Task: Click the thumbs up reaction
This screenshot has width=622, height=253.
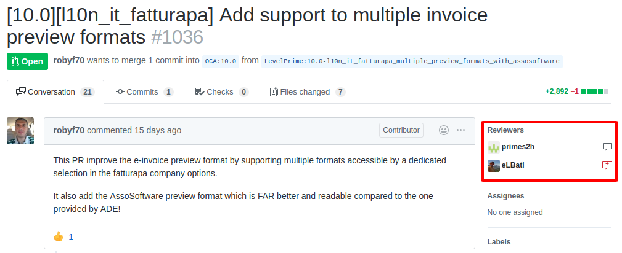Action: pyautogui.click(x=63, y=236)
